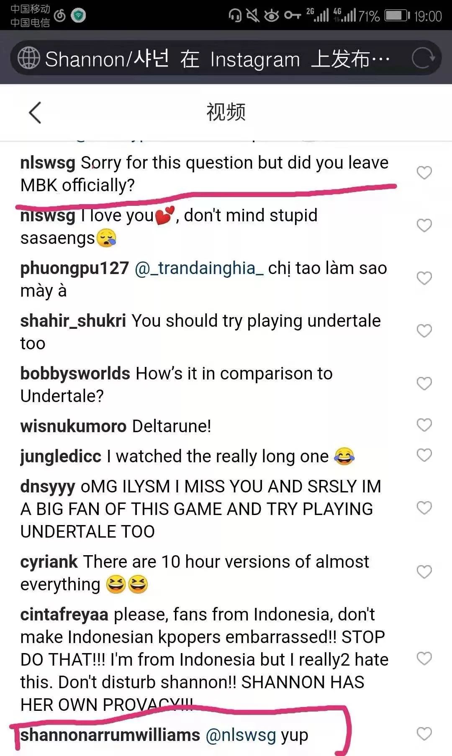The width and height of the screenshot is (452, 756).
Task: Tap the heart on shannonarrumwilliams' reply
Action: coord(424,733)
